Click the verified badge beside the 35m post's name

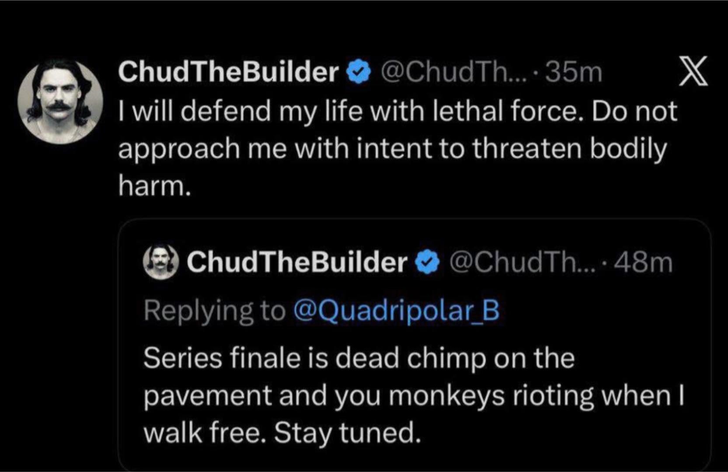click(x=359, y=73)
